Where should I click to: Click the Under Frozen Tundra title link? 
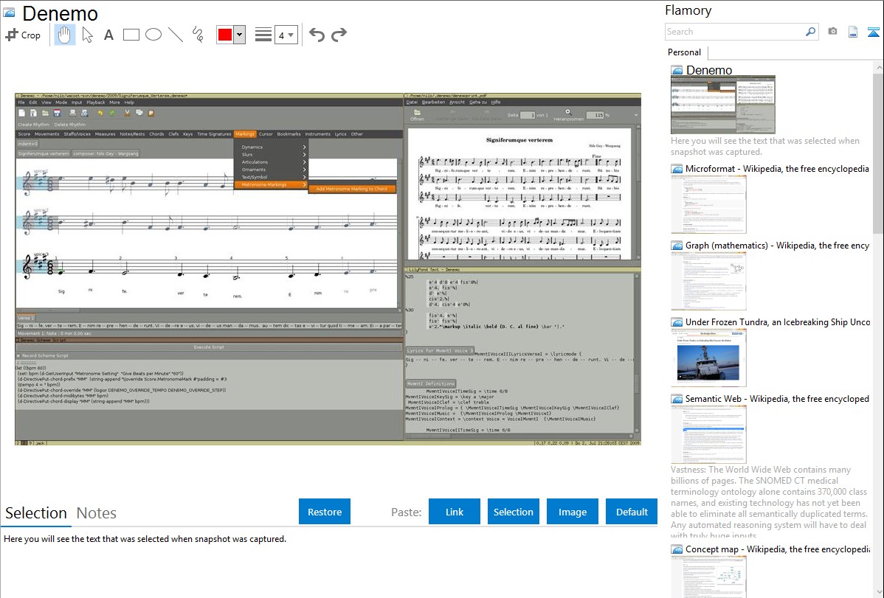[778, 321]
